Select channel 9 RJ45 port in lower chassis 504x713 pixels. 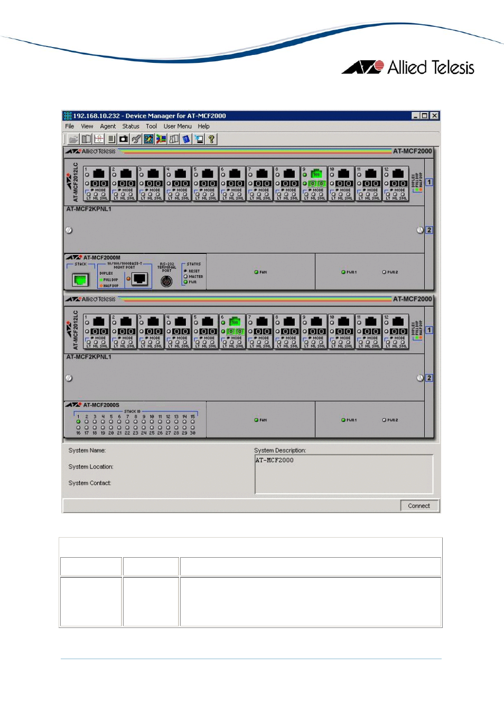click(316, 321)
